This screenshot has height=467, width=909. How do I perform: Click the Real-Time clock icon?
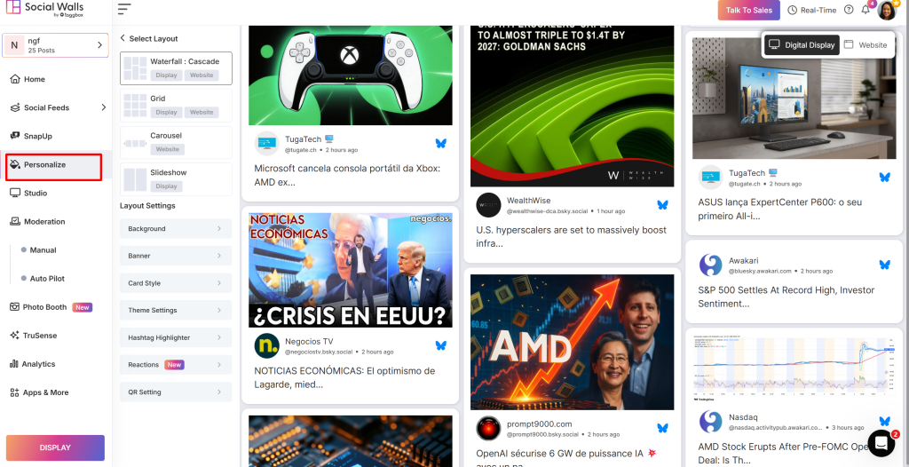point(793,10)
